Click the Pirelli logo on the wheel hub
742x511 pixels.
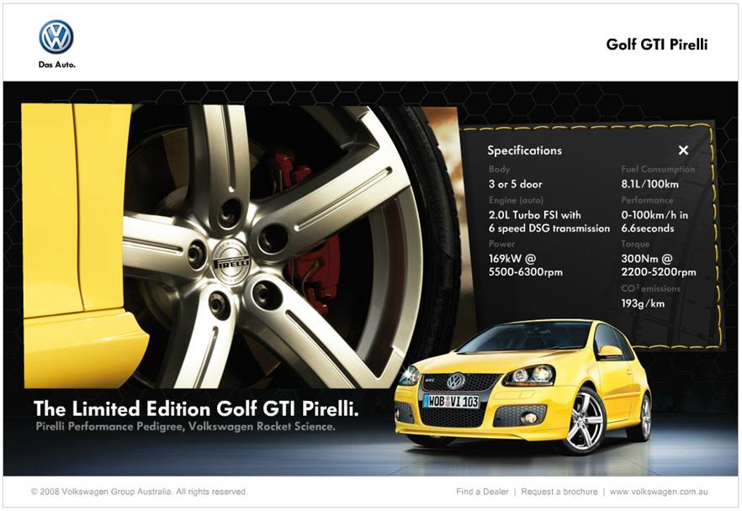[x=231, y=261]
